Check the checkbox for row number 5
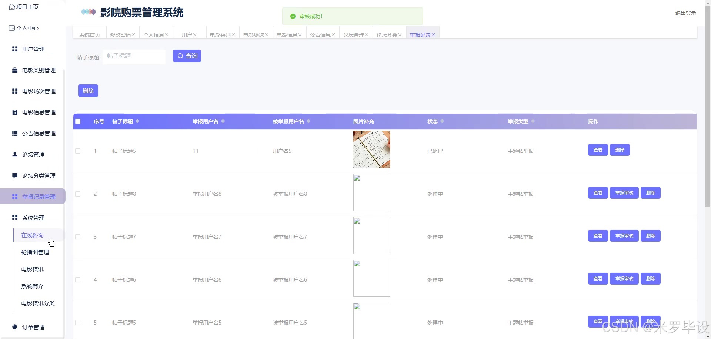The image size is (711, 339). 78,323
